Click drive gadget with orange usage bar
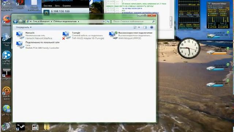The image size is (234, 132). (218, 51)
